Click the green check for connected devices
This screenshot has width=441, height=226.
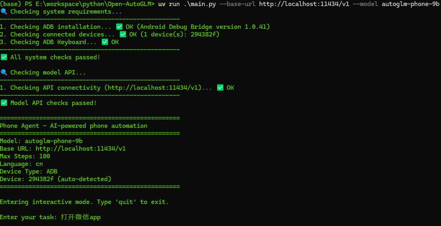click(x=123, y=34)
